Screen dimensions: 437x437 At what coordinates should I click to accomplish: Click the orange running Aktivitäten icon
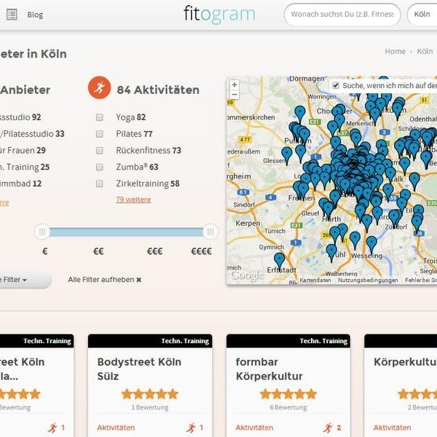point(100,87)
